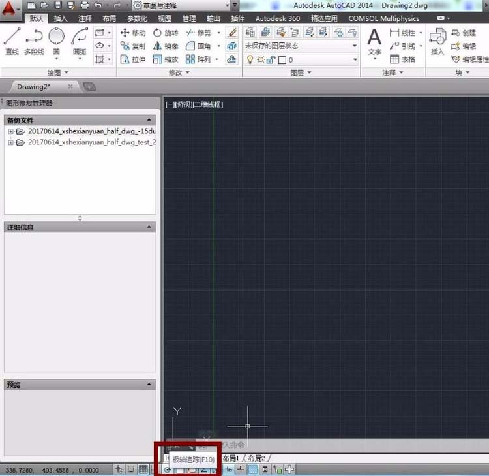
Task: Click the layer color swatch square
Action: (x=282, y=60)
